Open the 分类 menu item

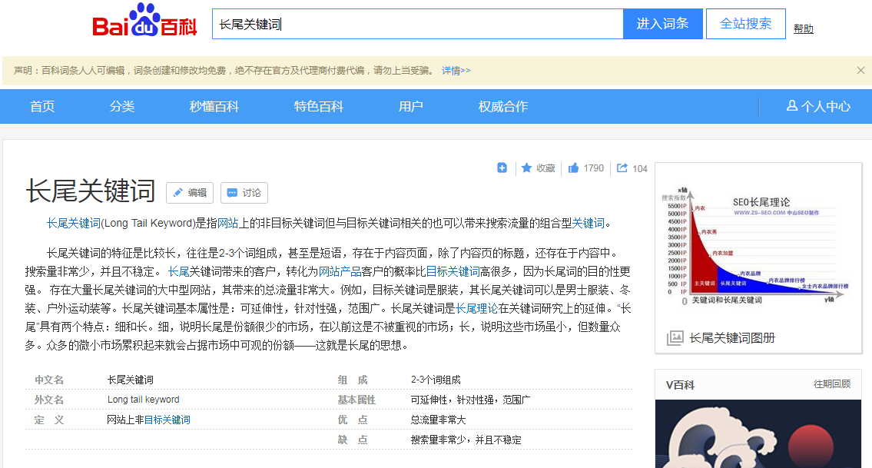122,106
